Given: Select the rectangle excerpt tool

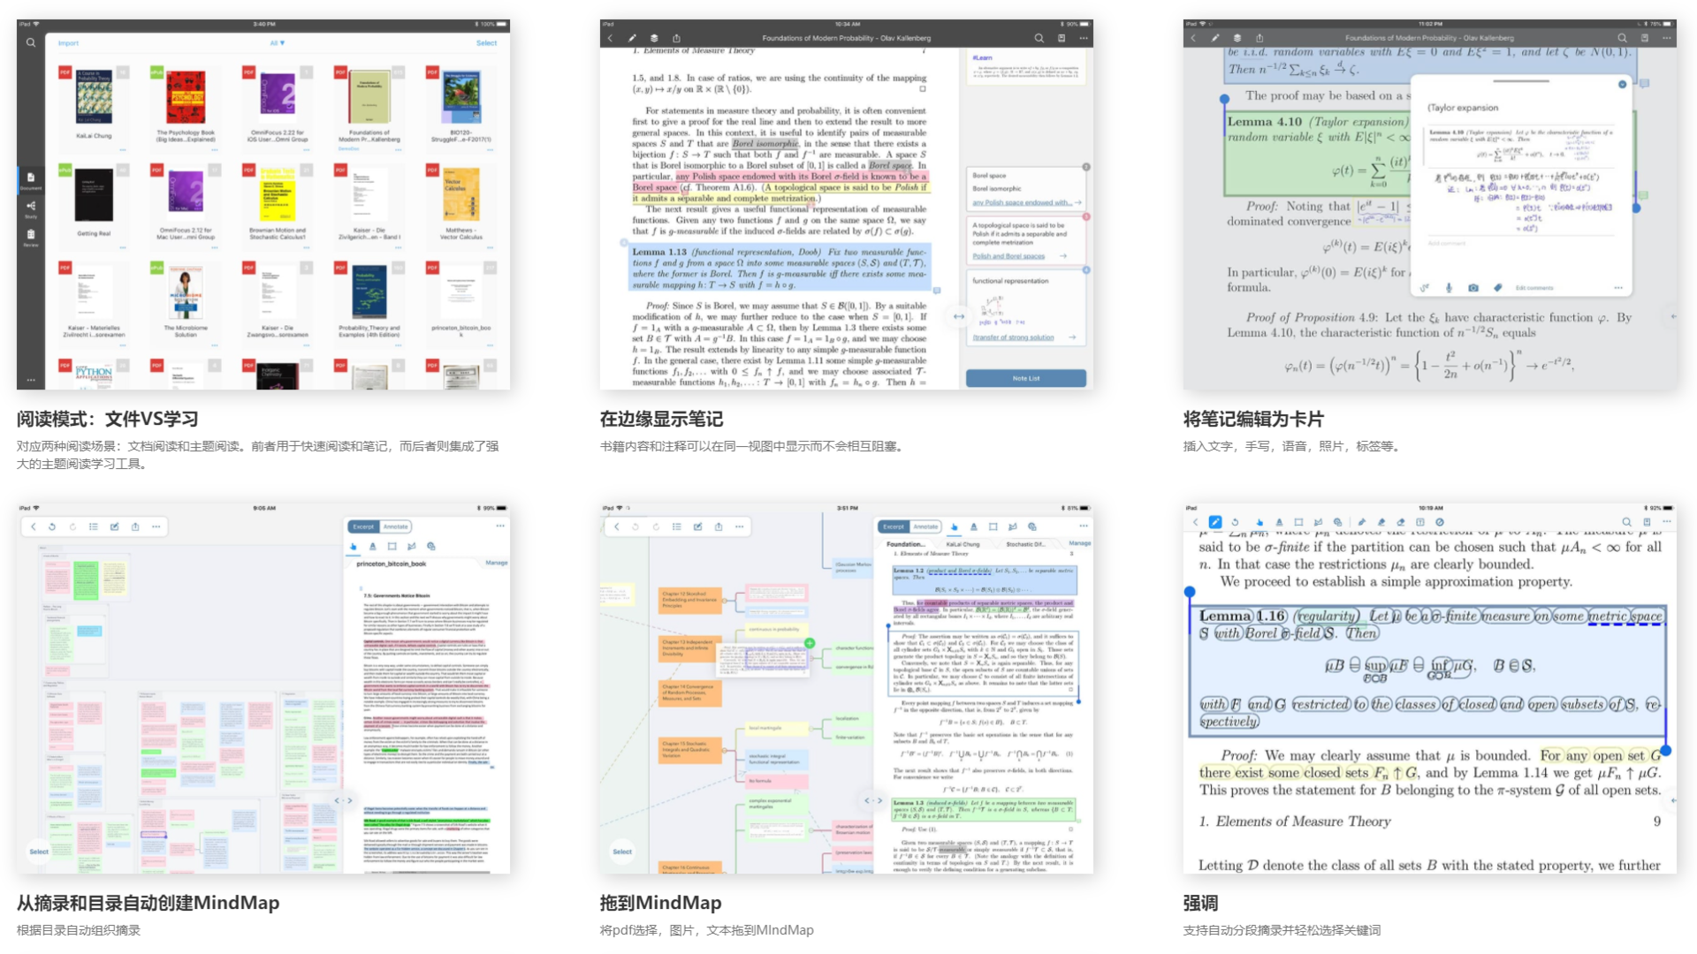Looking at the screenshot, I should tap(993, 526).
